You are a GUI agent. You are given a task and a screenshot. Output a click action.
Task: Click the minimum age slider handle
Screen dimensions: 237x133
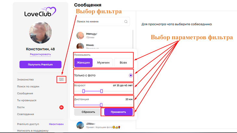point(83,91)
